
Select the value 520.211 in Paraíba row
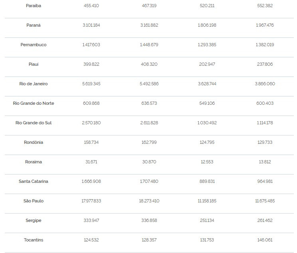207,6
